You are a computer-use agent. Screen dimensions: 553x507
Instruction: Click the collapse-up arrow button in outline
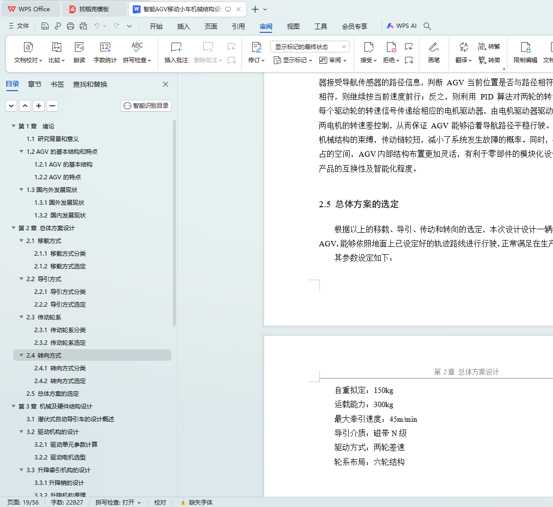(x=25, y=106)
